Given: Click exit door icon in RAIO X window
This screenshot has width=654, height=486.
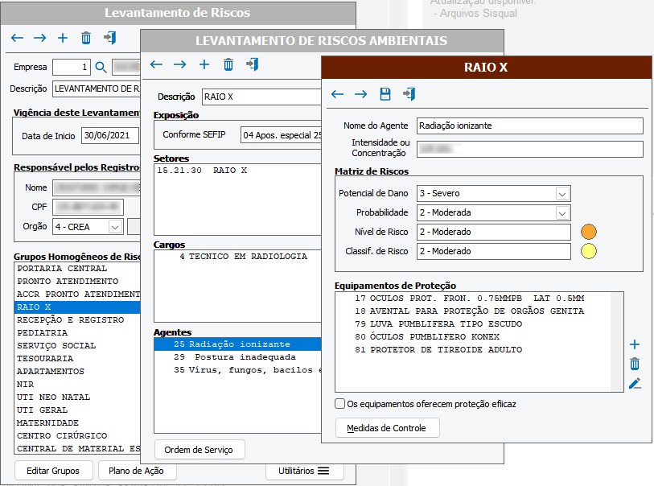Looking at the screenshot, I should click(x=409, y=94).
